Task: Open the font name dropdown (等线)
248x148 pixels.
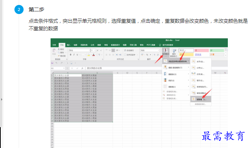Action: pos(89,50)
